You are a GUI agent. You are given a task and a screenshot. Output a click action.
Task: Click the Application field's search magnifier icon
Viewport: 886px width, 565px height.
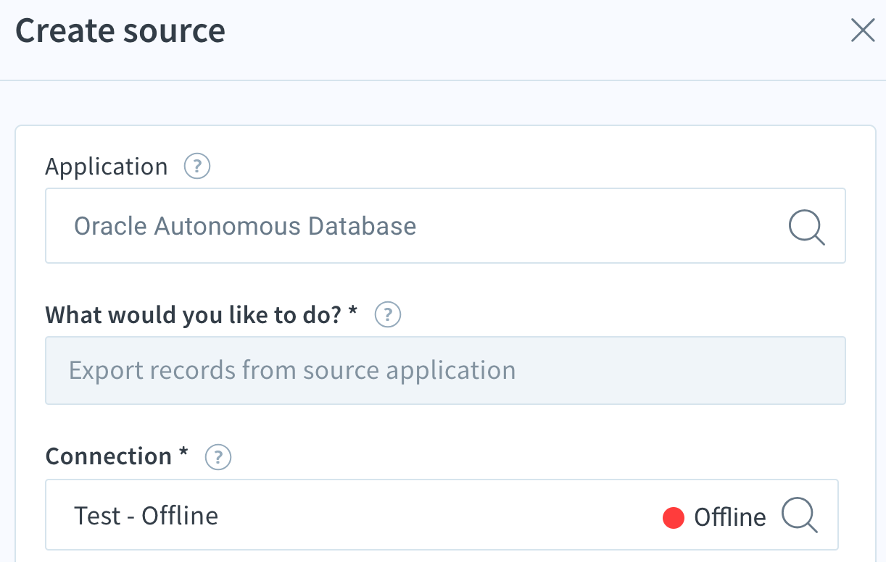point(806,227)
